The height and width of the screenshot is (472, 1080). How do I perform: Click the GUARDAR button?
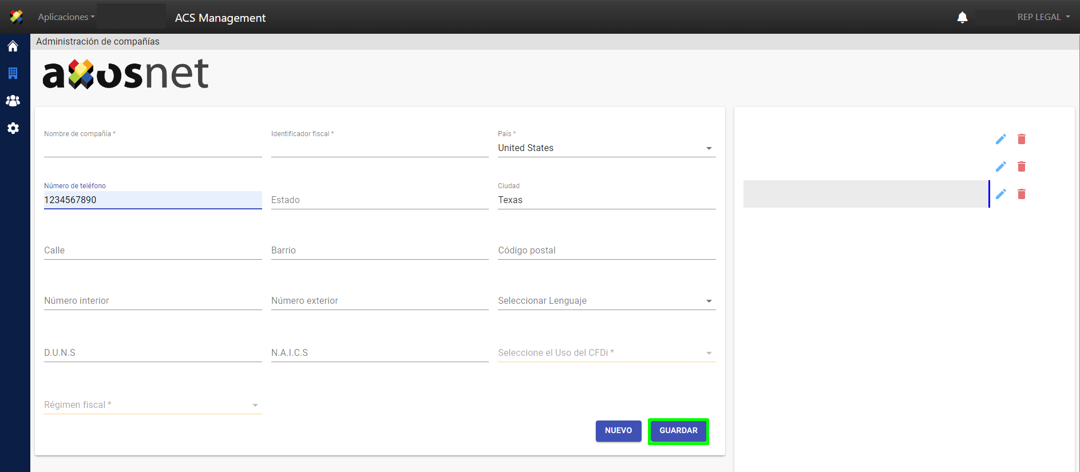(678, 431)
